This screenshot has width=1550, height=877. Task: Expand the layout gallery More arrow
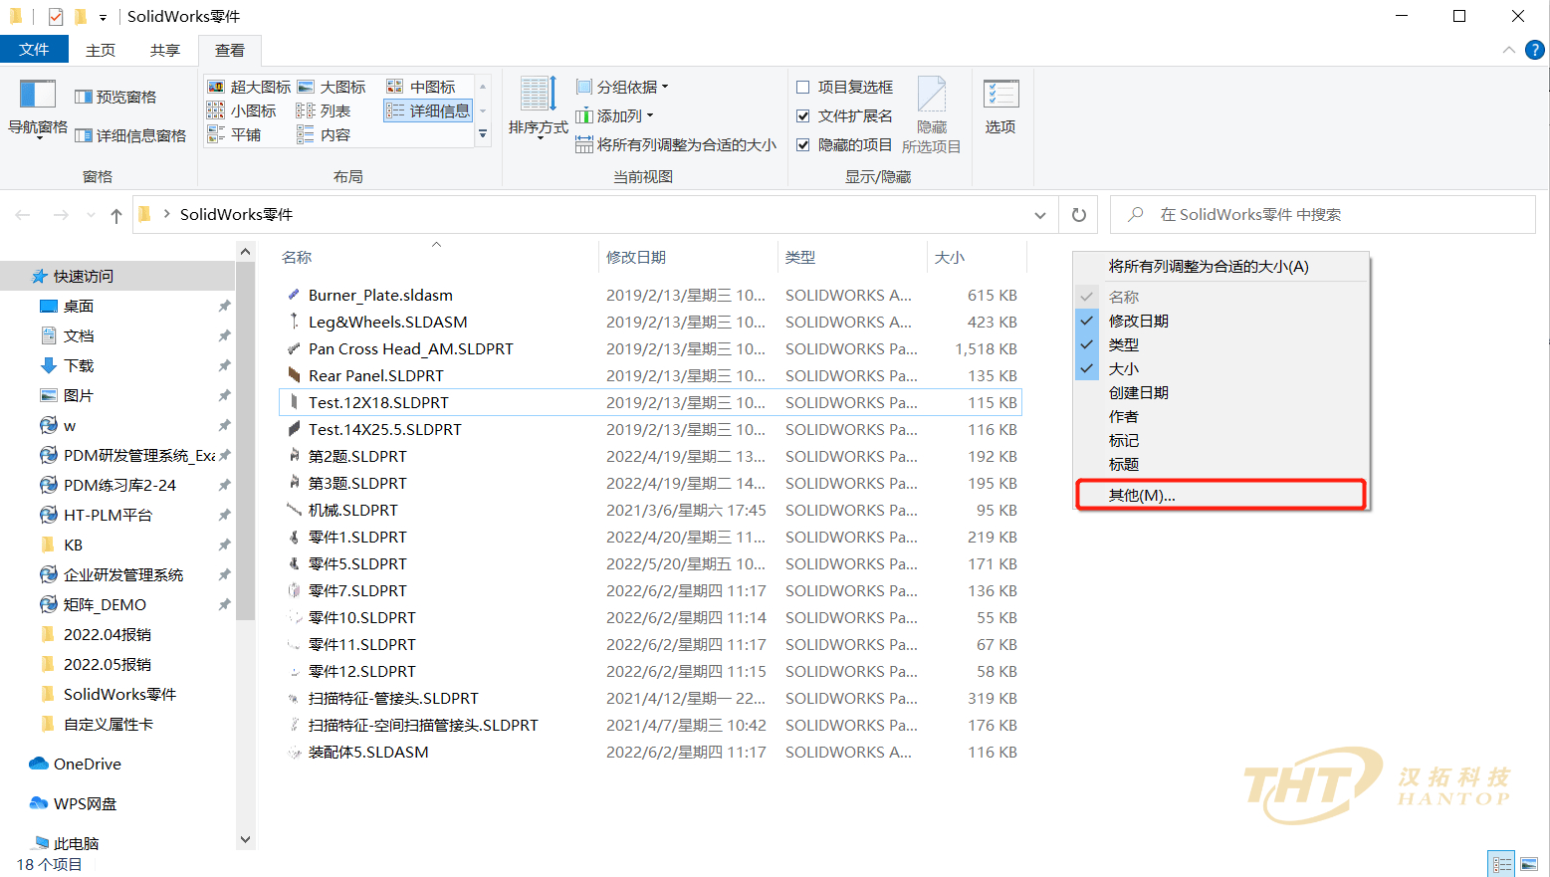click(483, 134)
